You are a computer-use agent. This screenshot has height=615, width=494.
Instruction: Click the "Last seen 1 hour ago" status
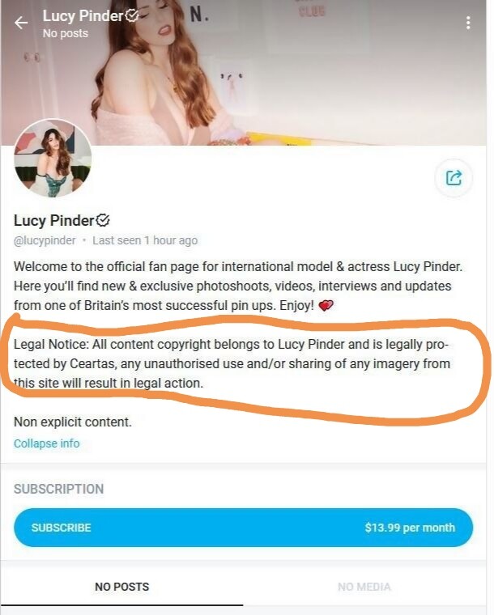(x=145, y=240)
